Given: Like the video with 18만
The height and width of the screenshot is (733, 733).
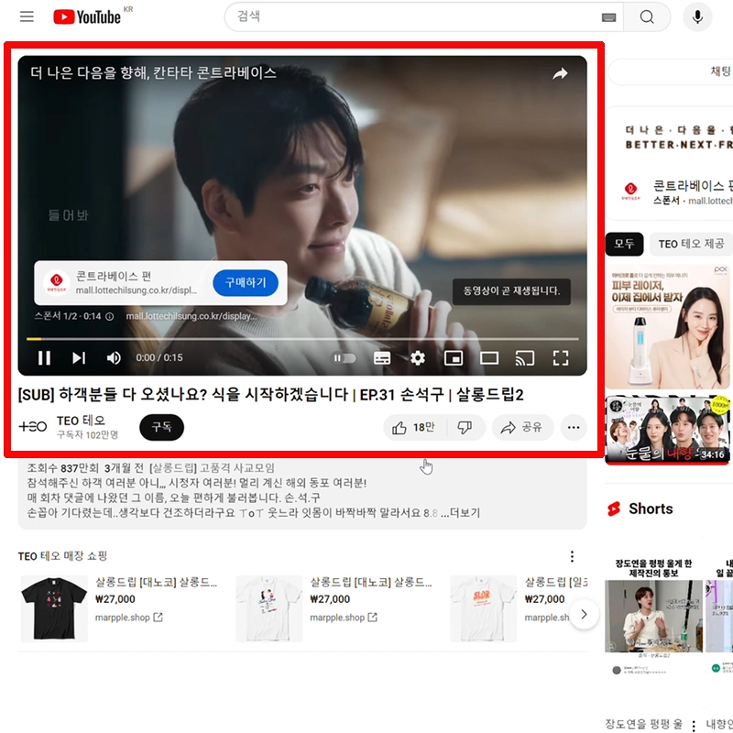Looking at the screenshot, I should 413,427.
